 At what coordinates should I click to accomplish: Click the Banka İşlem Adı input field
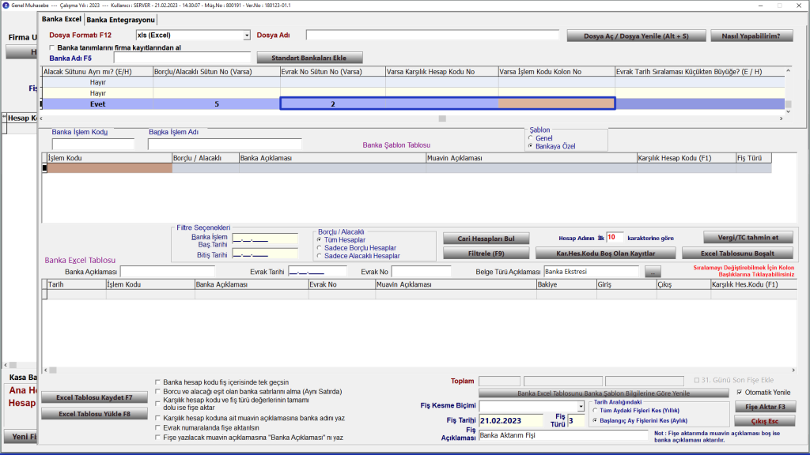point(225,144)
